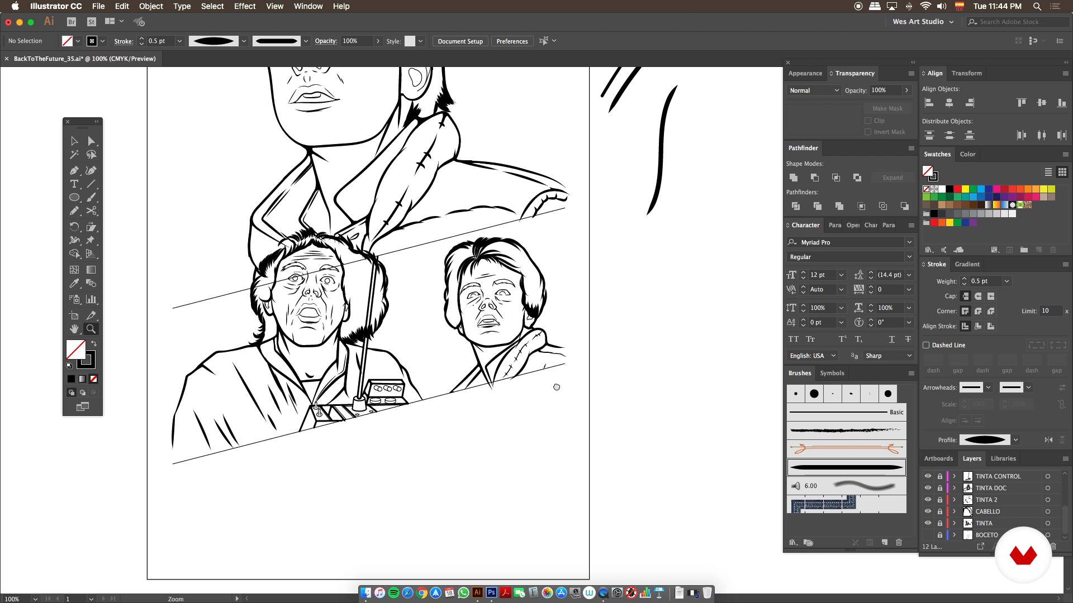Open the English: USA language dropdown
Viewport: 1073px width, 603px height.
point(813,356)
